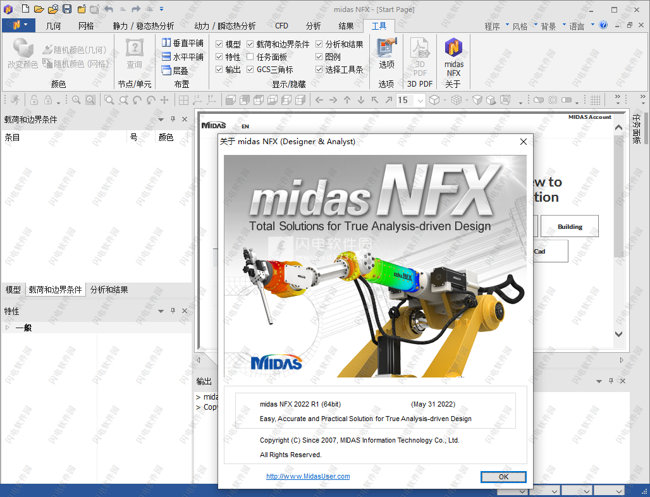The width and height of the screenshot is (650, 497).
Task: Click the undo arrow icon
Action: click(109, 9)
